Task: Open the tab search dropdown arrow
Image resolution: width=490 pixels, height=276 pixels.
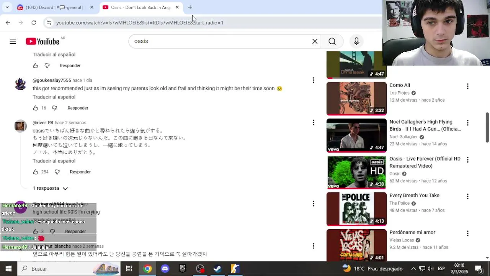Action: click(7, 7)
